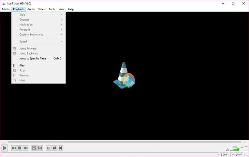Click the Play button in bottom toolbar

(x=4, y=148)
